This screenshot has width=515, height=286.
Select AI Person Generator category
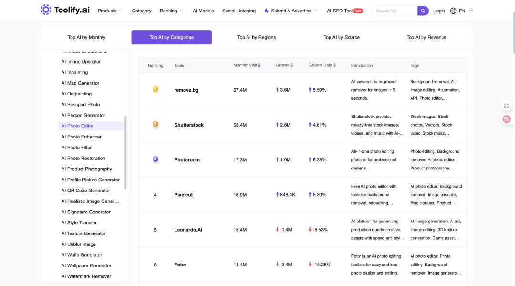pos(83,116)
